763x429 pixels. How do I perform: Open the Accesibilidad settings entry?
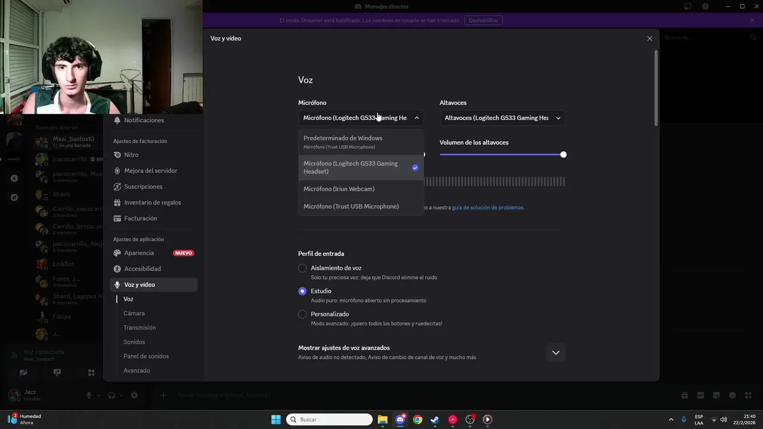pos(154,269)
